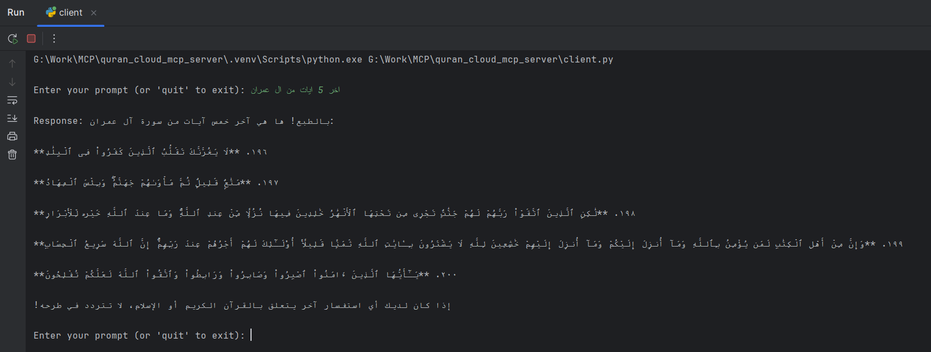Close the client run tab
931x352 pixels.
click(94, 13)
